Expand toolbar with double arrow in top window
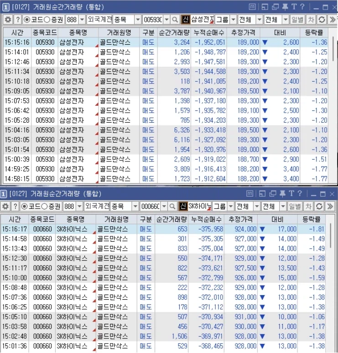This screenshot has width=338, height=353. (x=333, y=20)
